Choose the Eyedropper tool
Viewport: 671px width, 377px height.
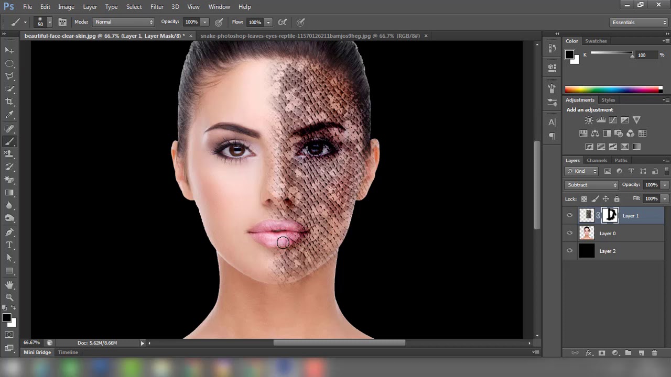coord(9,115)
